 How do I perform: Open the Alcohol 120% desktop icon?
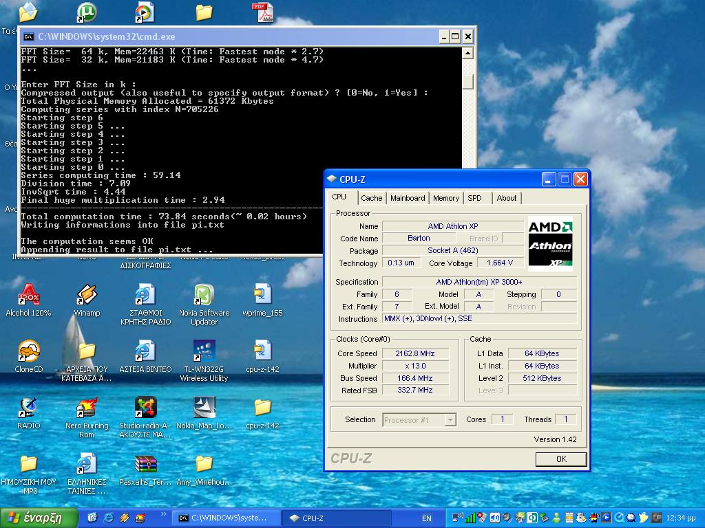tap(28, 294)
